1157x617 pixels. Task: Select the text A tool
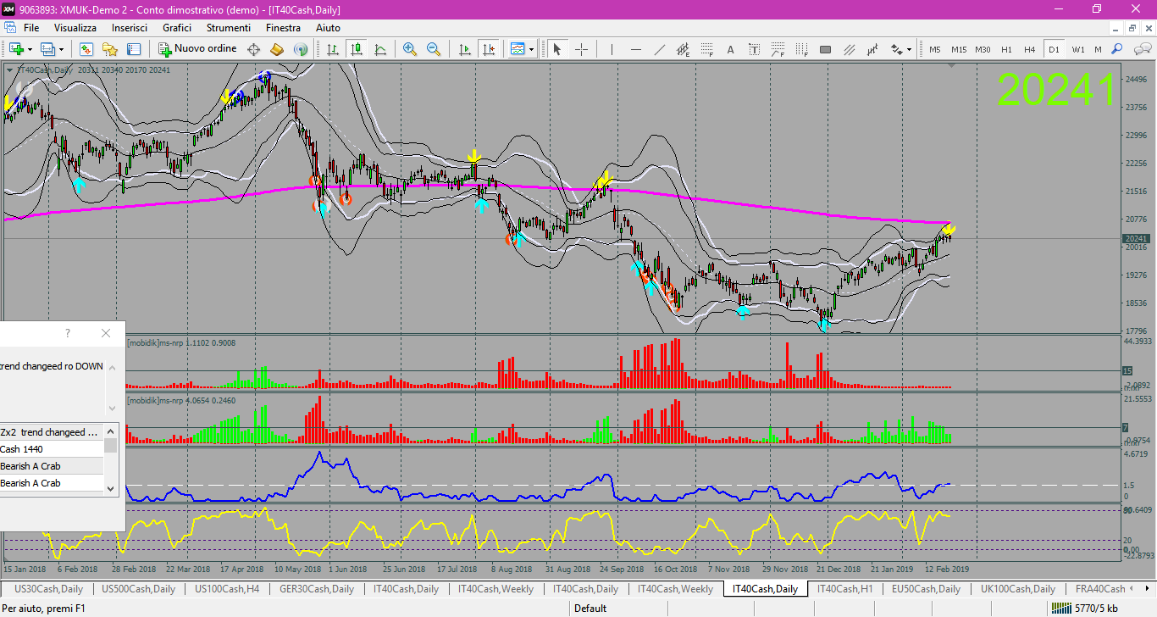tap(730, 49)
